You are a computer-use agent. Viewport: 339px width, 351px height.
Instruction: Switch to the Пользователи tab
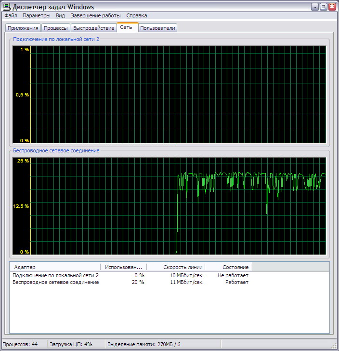click(x=157, y=28)
